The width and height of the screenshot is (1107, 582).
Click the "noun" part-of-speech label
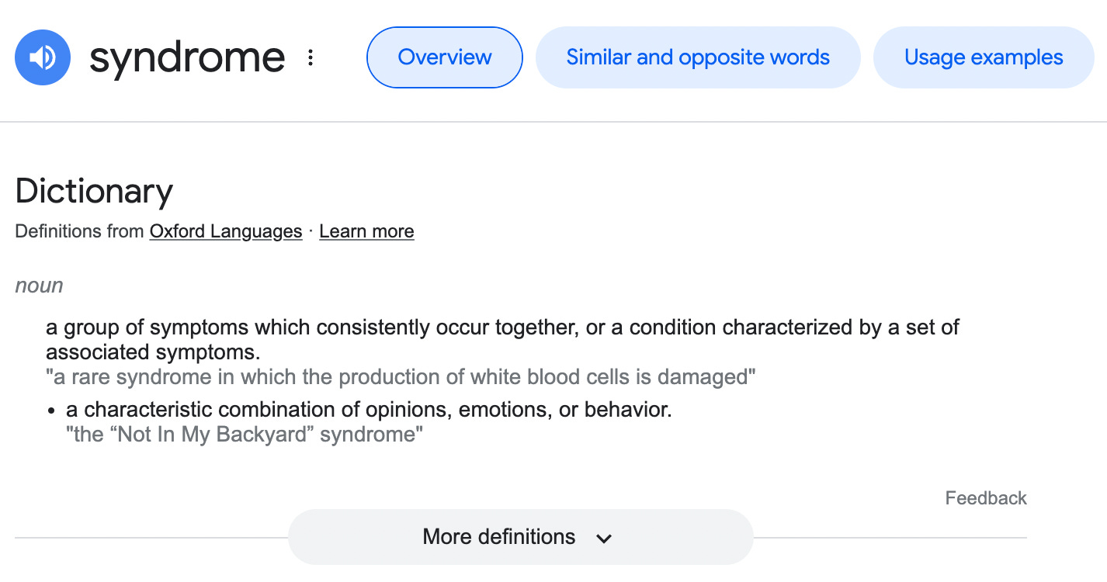coord(39,286)
